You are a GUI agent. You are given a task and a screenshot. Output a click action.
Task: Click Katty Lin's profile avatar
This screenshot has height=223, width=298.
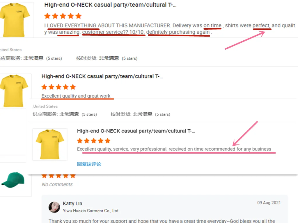[x=54, y=207]
